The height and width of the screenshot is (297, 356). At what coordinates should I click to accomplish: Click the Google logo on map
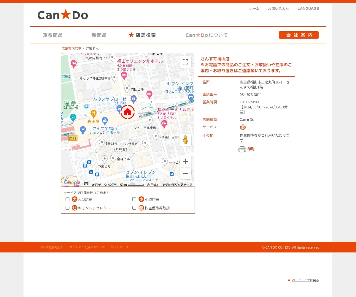72,183
